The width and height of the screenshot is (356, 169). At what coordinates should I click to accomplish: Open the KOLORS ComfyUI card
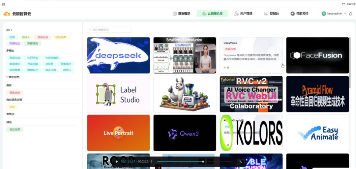point(251,133)
